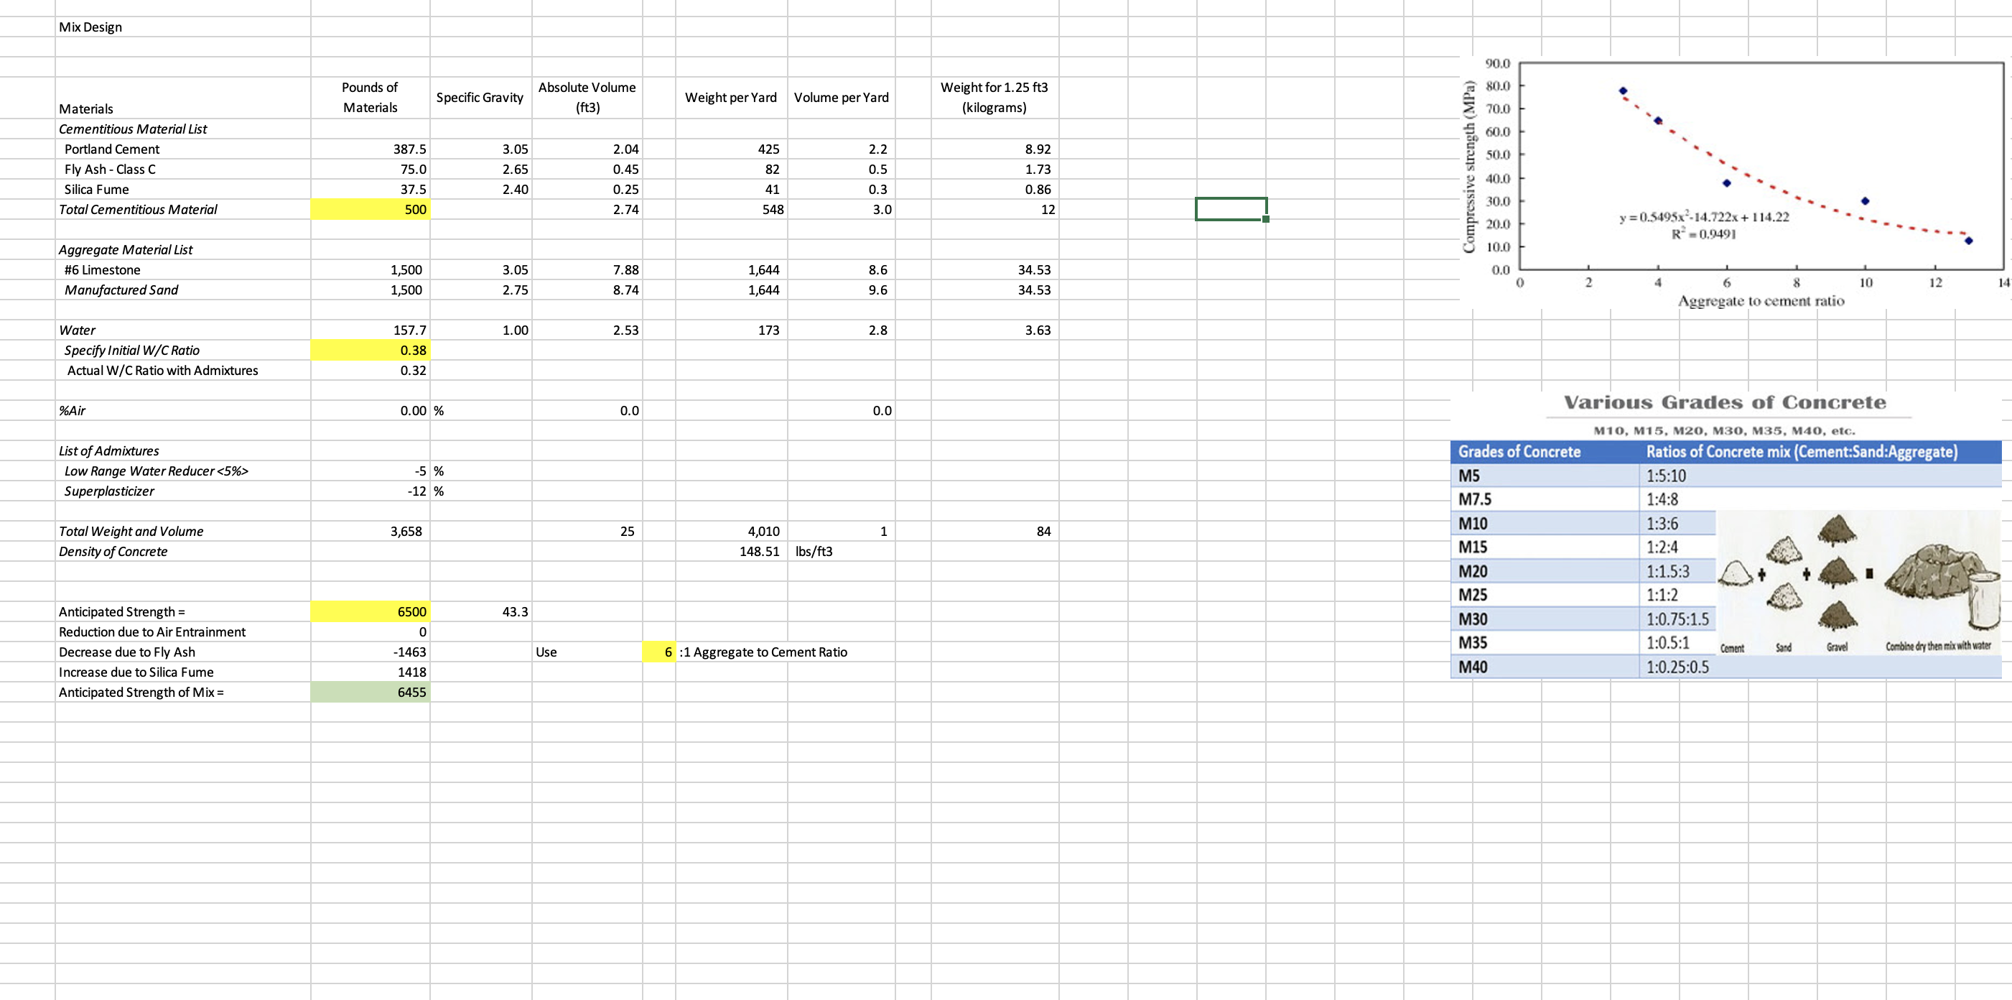Select Decrease due to Fly Ash value -1463
The width and height of the screenshot is (2012, 1000).
pos(371,652)
